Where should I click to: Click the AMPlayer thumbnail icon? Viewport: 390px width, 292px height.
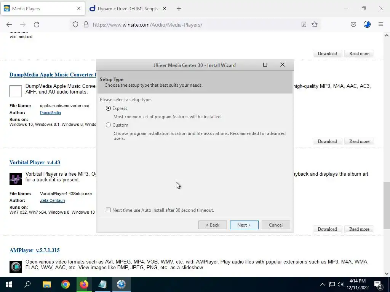tap(16, 267)
